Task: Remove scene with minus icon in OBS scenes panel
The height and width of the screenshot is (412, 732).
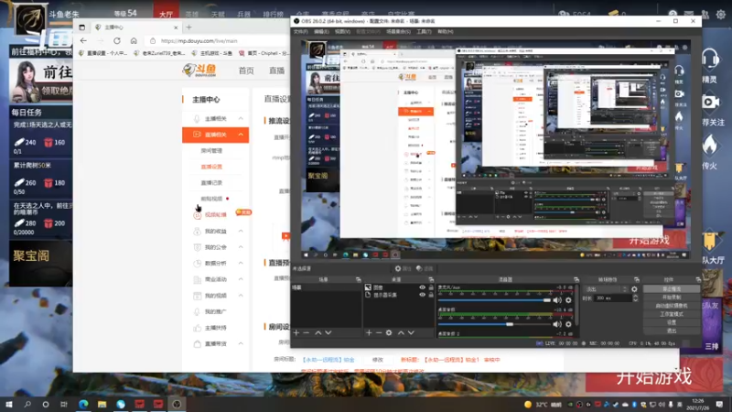Action: [x=307, y=332]
